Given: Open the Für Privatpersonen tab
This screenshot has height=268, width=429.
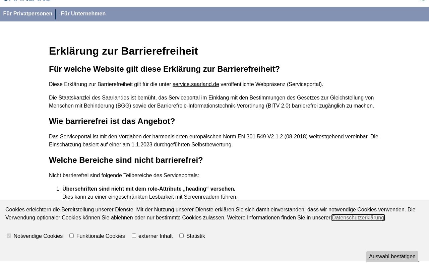Looking at the screenshot, I should (28, 14).
